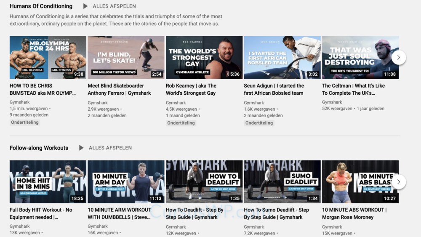
Task: Open Mr. Olympia for 24 hrs thumbnail
Action: [x=48, y=57]
